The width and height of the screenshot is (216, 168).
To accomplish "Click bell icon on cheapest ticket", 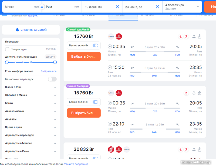I will (194, 37).
